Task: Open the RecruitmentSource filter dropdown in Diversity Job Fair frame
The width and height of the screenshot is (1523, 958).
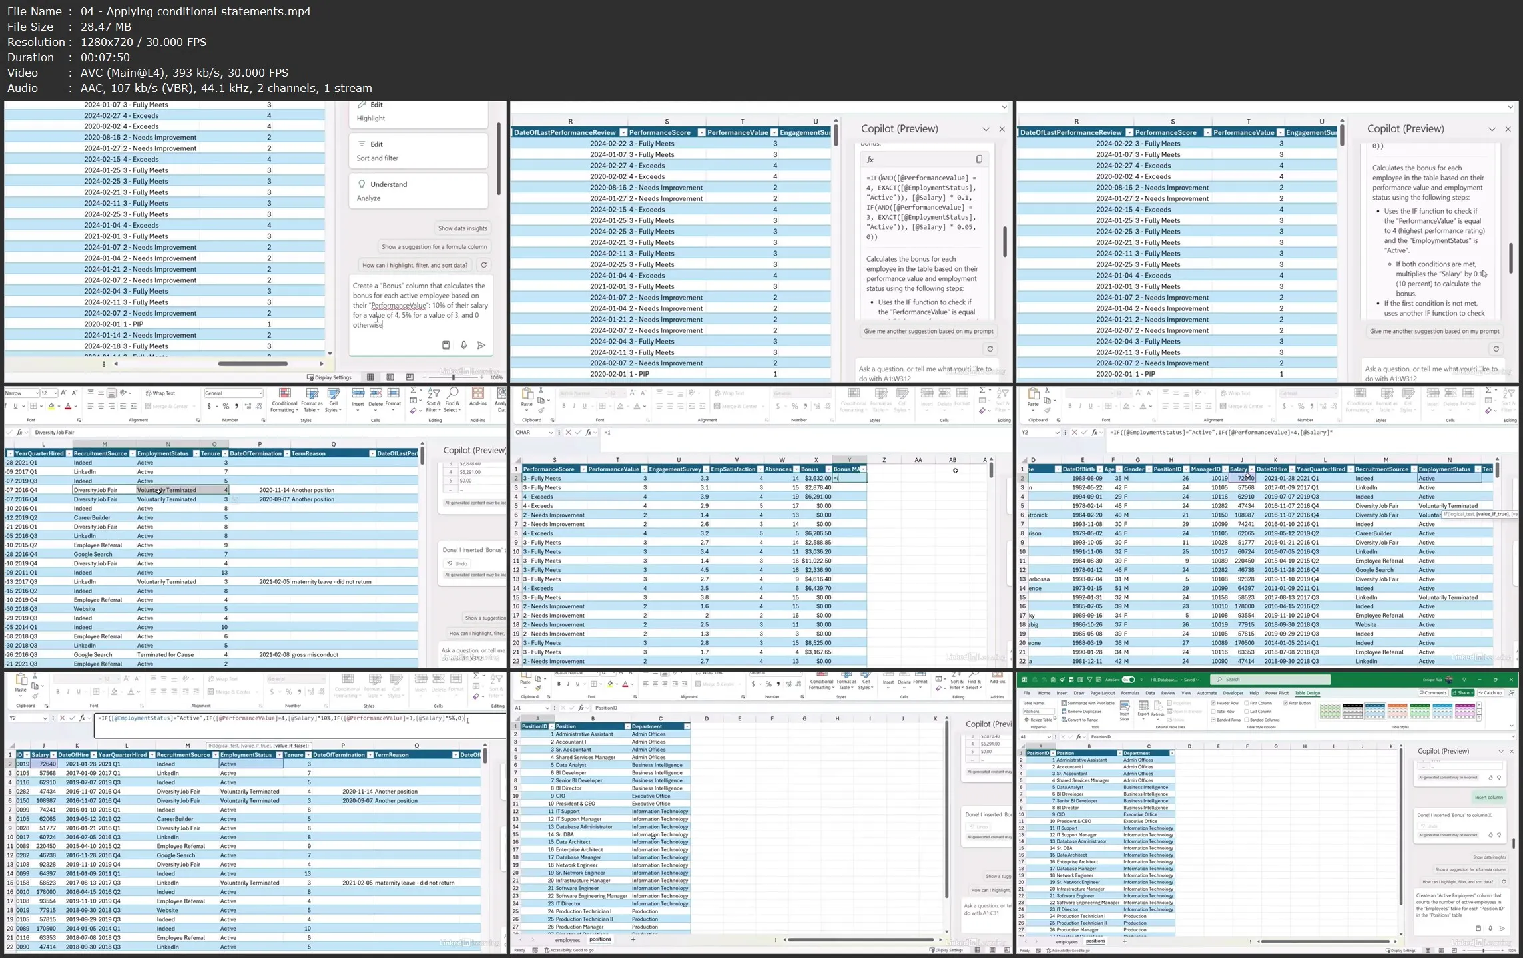Action: [132, 453]
